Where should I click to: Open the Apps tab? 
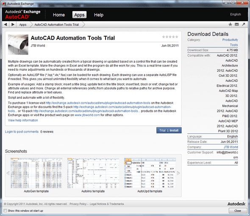click(x=79, y=15)
